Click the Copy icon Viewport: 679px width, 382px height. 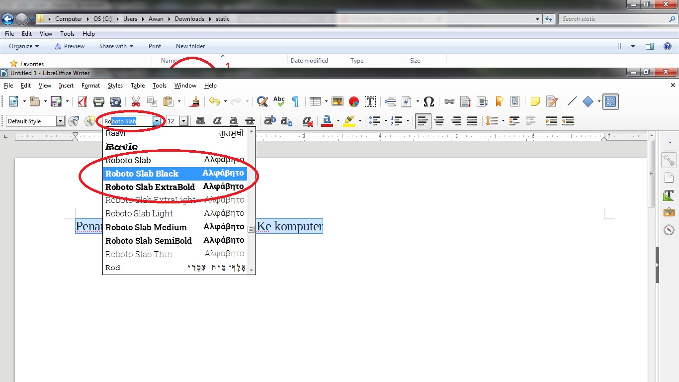coord(152,101)
